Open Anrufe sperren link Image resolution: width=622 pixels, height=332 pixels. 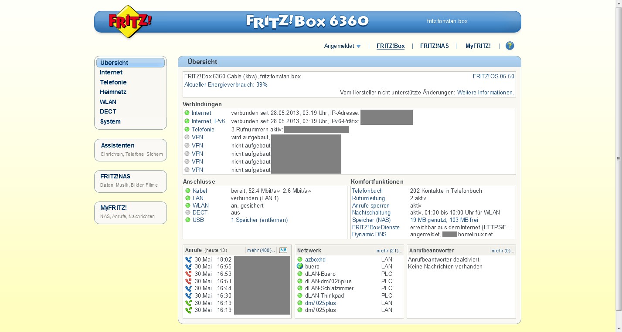[371, 205]
